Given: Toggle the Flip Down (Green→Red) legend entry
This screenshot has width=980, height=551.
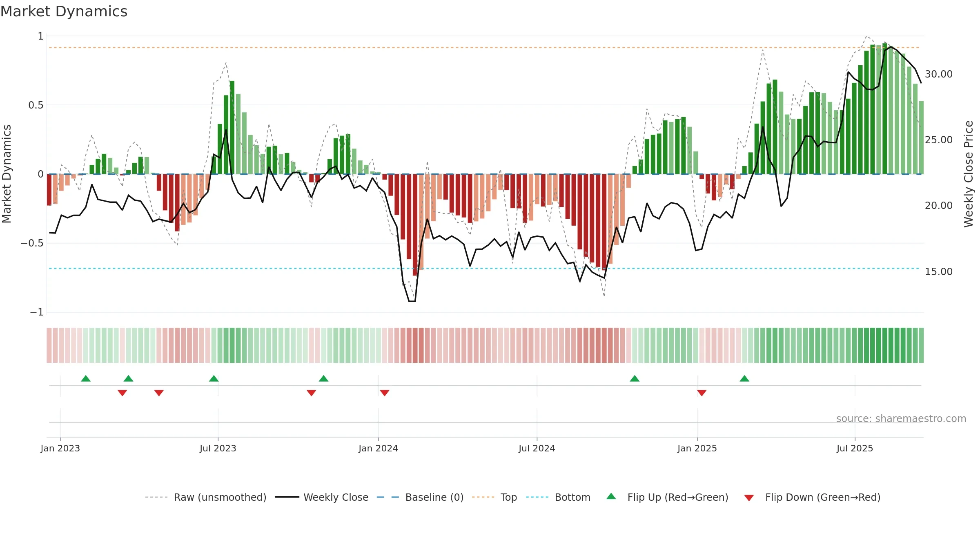Looking at the screenshot, I should [812, 497].
